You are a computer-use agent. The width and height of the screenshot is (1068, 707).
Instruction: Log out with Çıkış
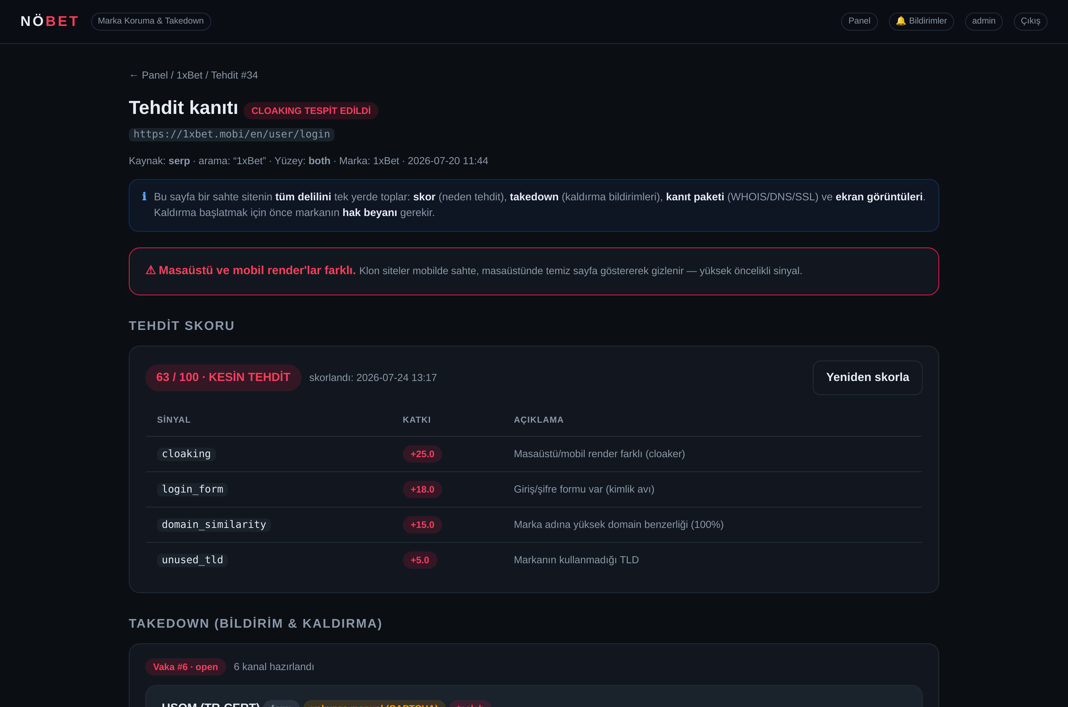[1030, 21]
